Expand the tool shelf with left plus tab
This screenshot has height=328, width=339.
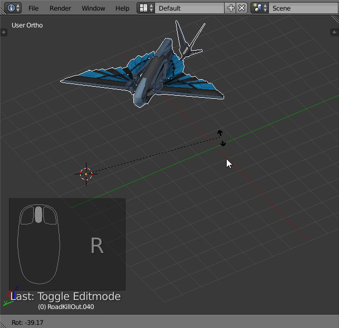[x=4, y=32]
